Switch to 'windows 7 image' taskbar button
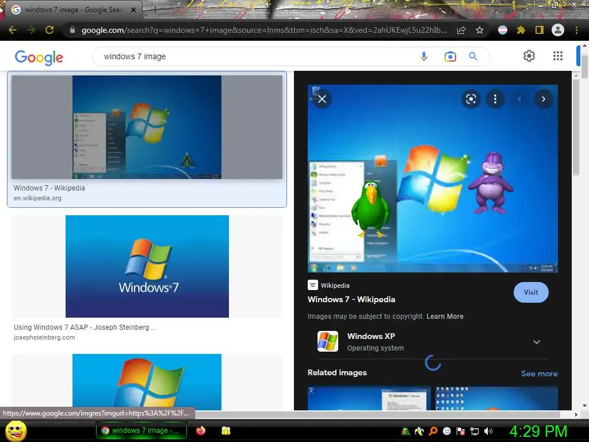 pyautogui.click(x=141, y=430)
